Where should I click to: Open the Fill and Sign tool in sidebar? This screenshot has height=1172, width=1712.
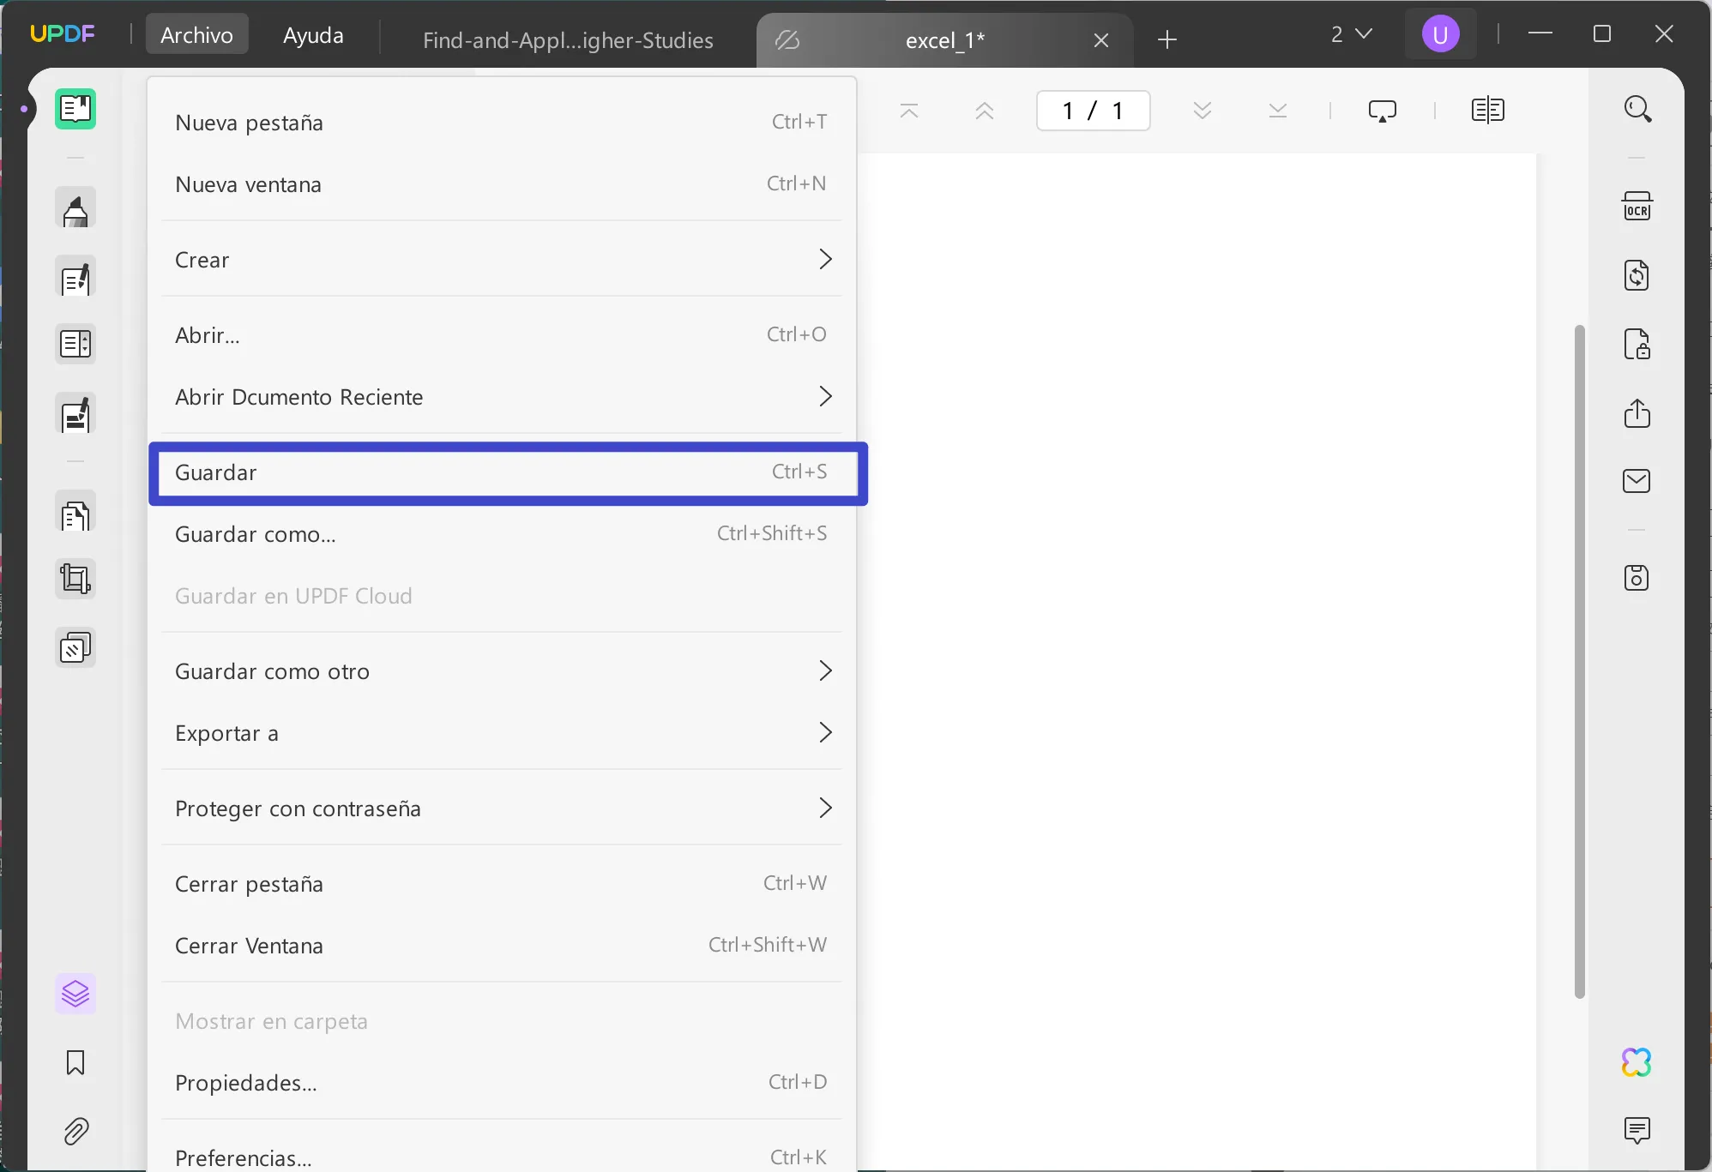click(75, 414)
